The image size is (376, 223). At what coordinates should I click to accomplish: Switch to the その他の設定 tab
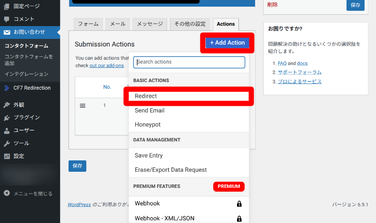tap(190, 24)
